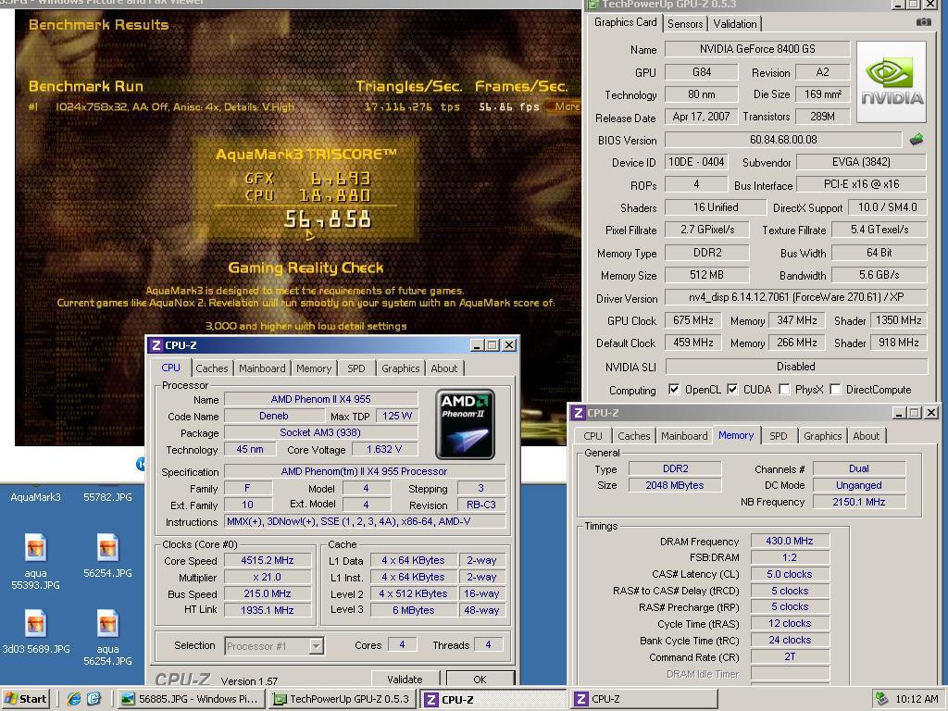Image resolution: width=948 pixels, height=711 pixels.
Task: Click the system tray icon beside the clock
Action: (x=882, y=699)
